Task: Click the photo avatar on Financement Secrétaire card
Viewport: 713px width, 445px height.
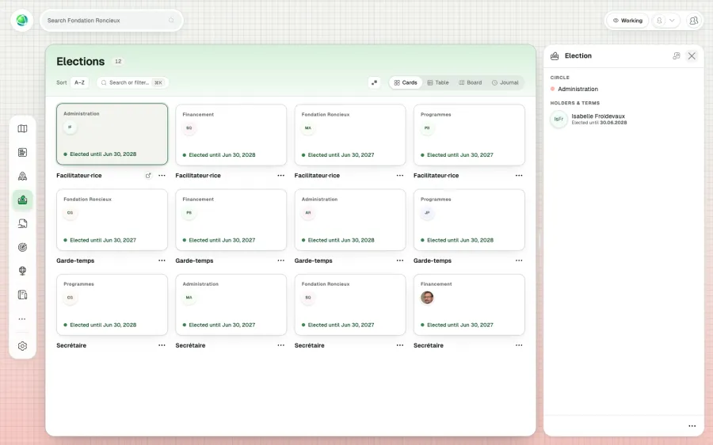Action: click(427, 298)
